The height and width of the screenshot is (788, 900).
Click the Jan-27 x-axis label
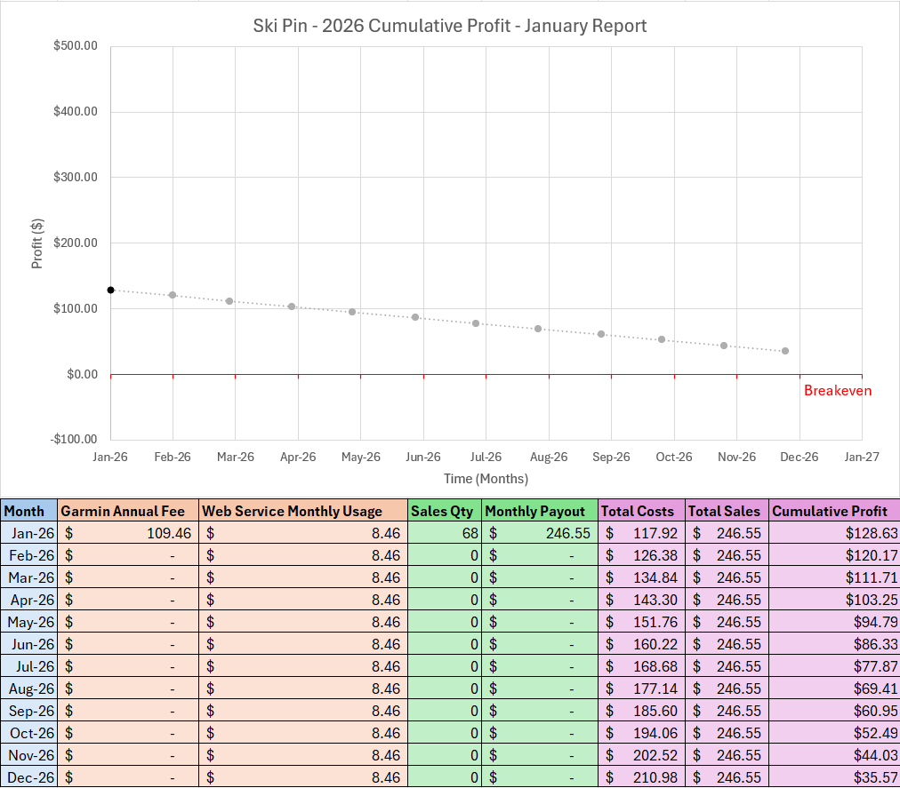[861, 457]
